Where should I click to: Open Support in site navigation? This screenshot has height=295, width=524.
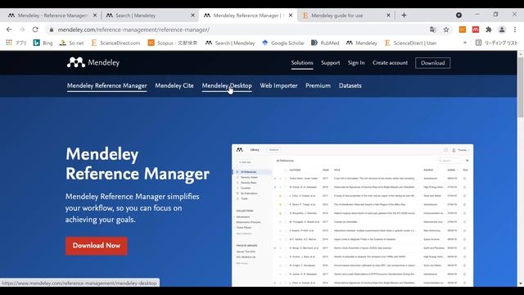331,62
